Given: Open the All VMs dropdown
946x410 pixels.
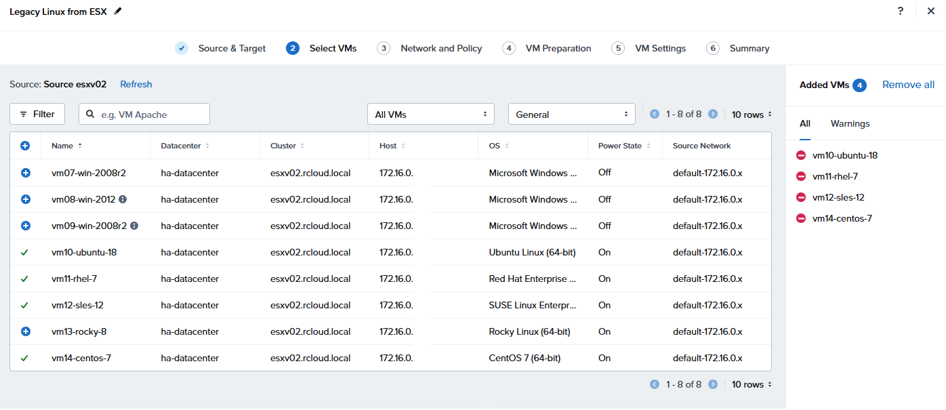Looking at the screenshot, I should click(430, 115).
